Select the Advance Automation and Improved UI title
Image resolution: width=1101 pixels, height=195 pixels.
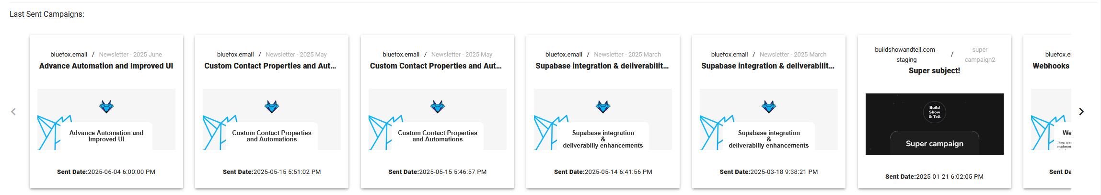coord(106,66)
